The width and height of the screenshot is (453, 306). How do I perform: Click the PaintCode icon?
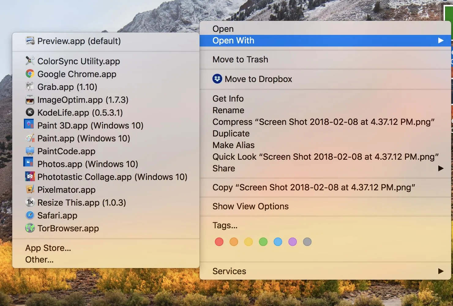click(30, 151)
